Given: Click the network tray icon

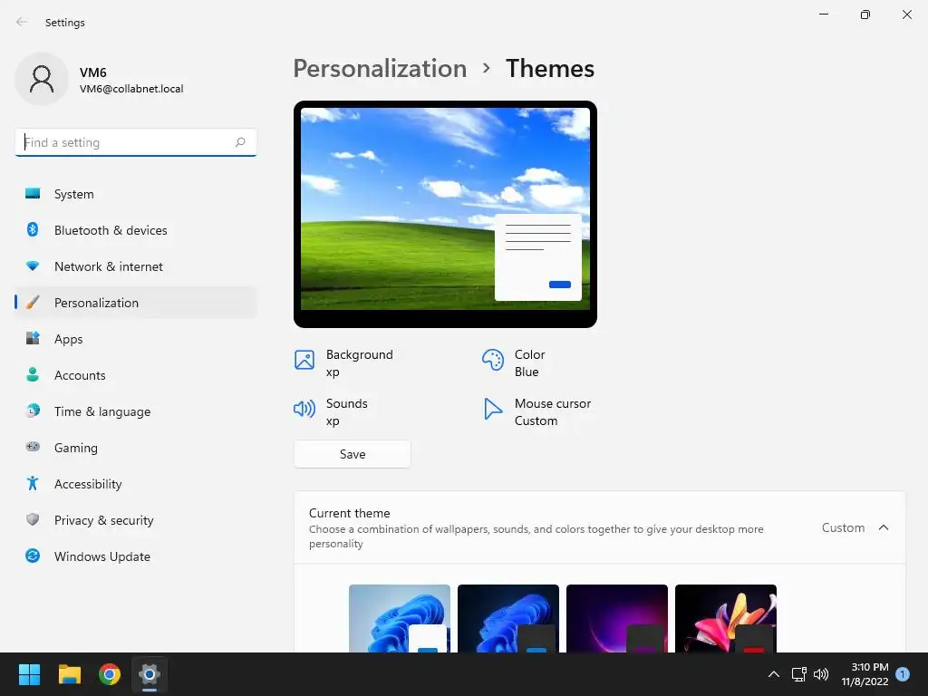Looking at the screenshot, I should coord(799,674).
